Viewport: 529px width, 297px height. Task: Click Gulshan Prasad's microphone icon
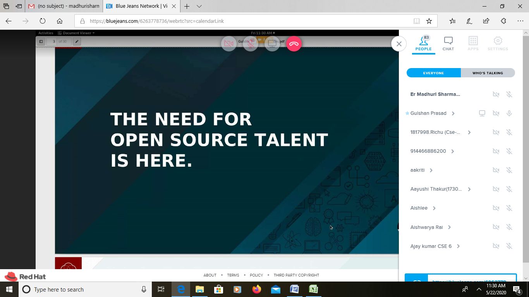[x=509, y=113]
